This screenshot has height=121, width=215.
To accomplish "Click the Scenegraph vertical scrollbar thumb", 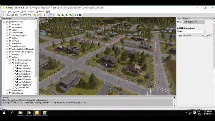I will pyautogui.click(x=36, y=53).
